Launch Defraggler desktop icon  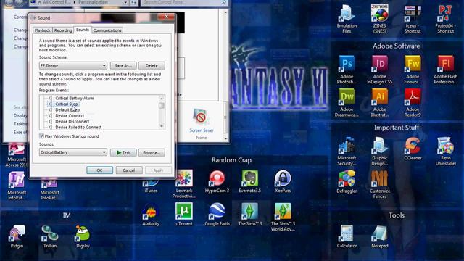pyautogui.click(x=347, y=182)
